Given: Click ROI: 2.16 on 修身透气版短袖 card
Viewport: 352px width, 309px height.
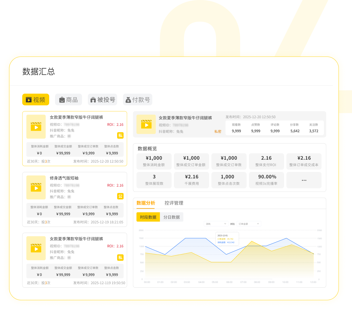Looking at the screenshot, I should pos(115,185).
